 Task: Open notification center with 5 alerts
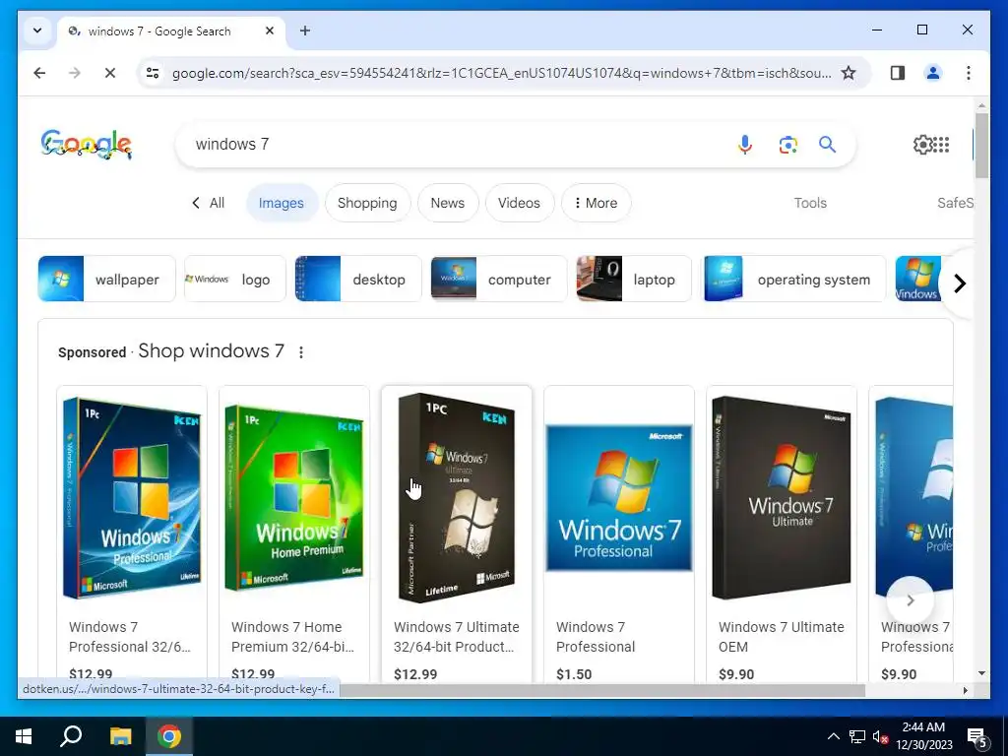pos(977,738)
